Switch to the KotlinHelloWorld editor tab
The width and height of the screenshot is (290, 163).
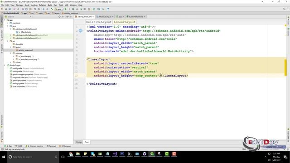(136, 17)
